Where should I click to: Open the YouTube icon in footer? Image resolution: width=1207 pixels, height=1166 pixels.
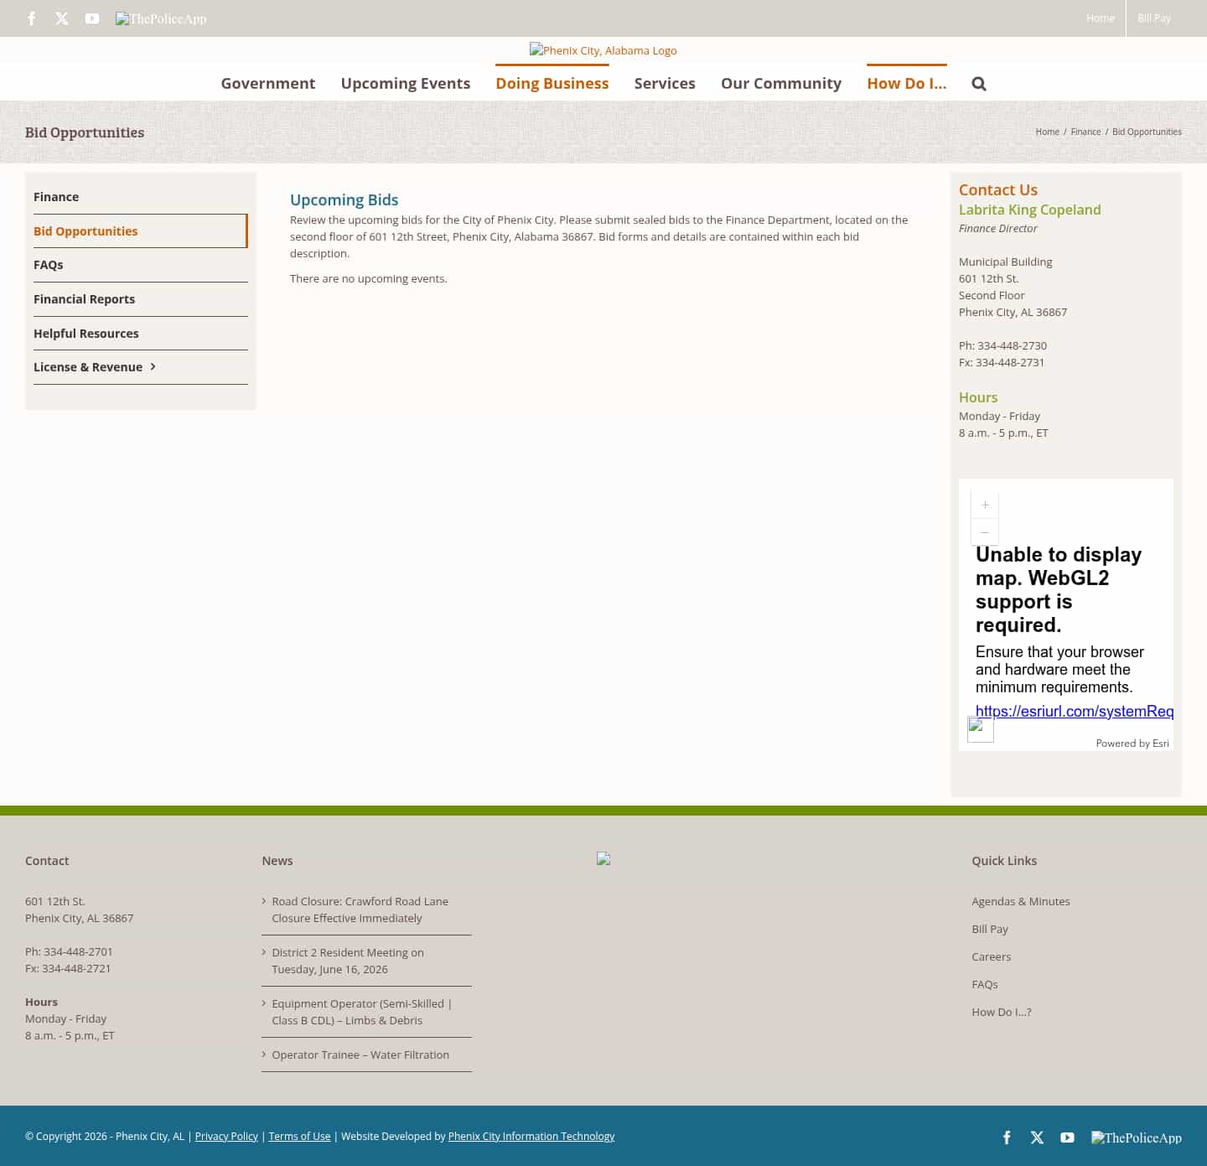tap(1067, 1137)
